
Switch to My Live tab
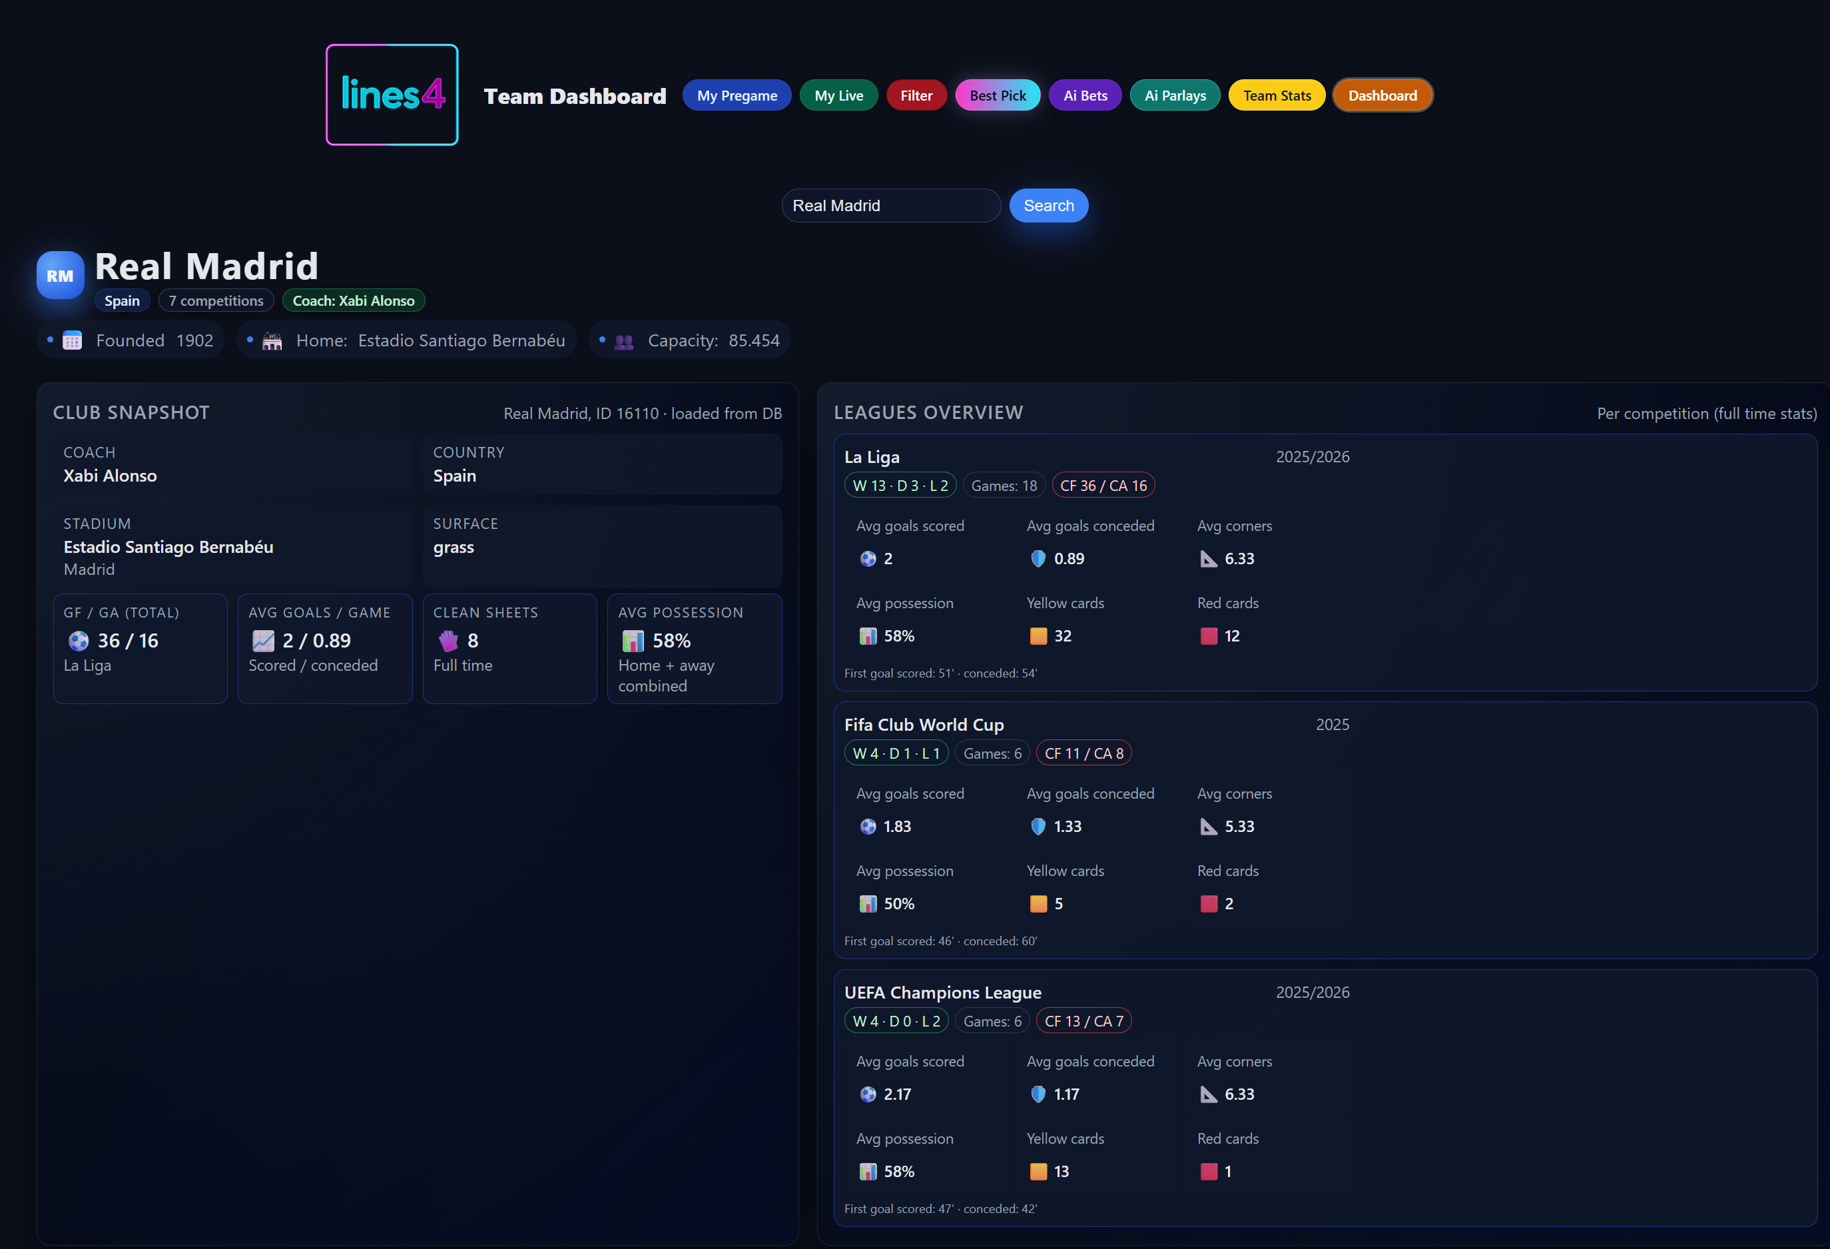838,95
